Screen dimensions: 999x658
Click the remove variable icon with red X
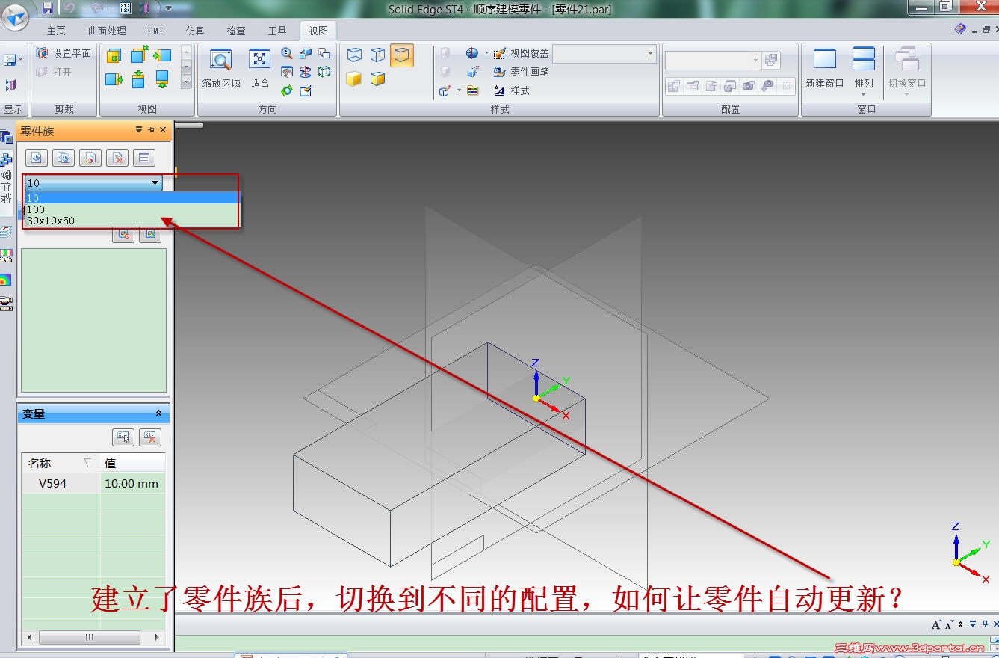click(x=150, y=437)
